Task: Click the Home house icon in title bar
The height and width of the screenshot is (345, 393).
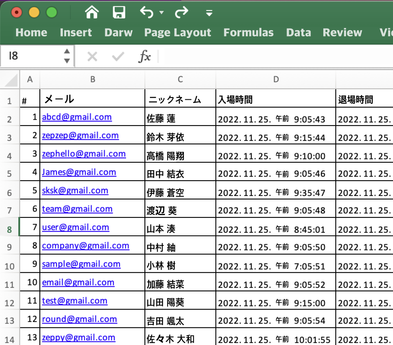Action: [x=92, y=12]
